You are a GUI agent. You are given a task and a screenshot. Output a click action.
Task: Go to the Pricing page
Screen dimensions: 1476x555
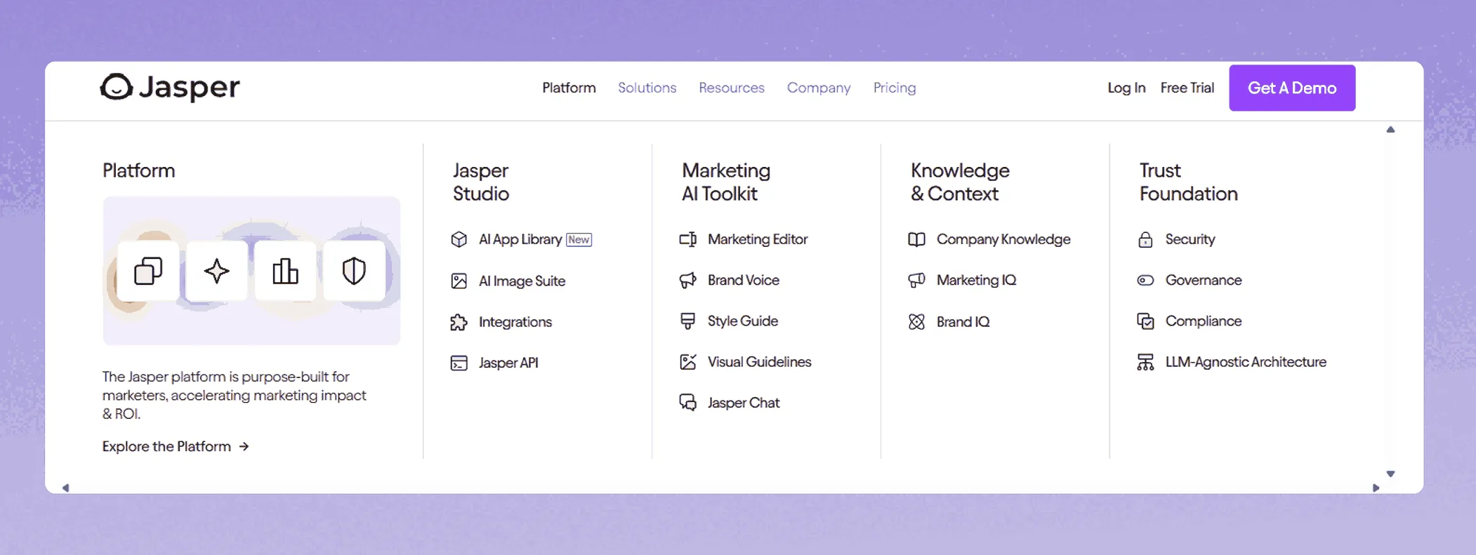coord(895,88)
